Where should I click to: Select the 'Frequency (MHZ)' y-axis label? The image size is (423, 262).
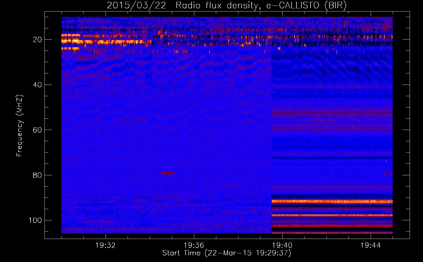point(20,126)
